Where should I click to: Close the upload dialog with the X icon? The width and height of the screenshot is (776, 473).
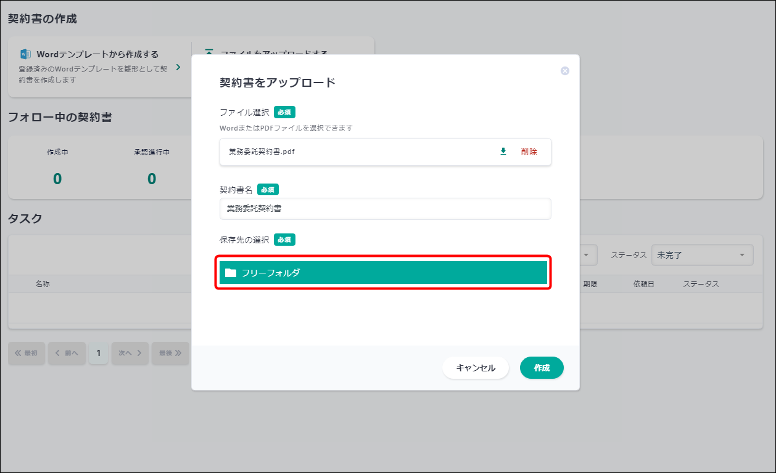(x=564, y=71)
